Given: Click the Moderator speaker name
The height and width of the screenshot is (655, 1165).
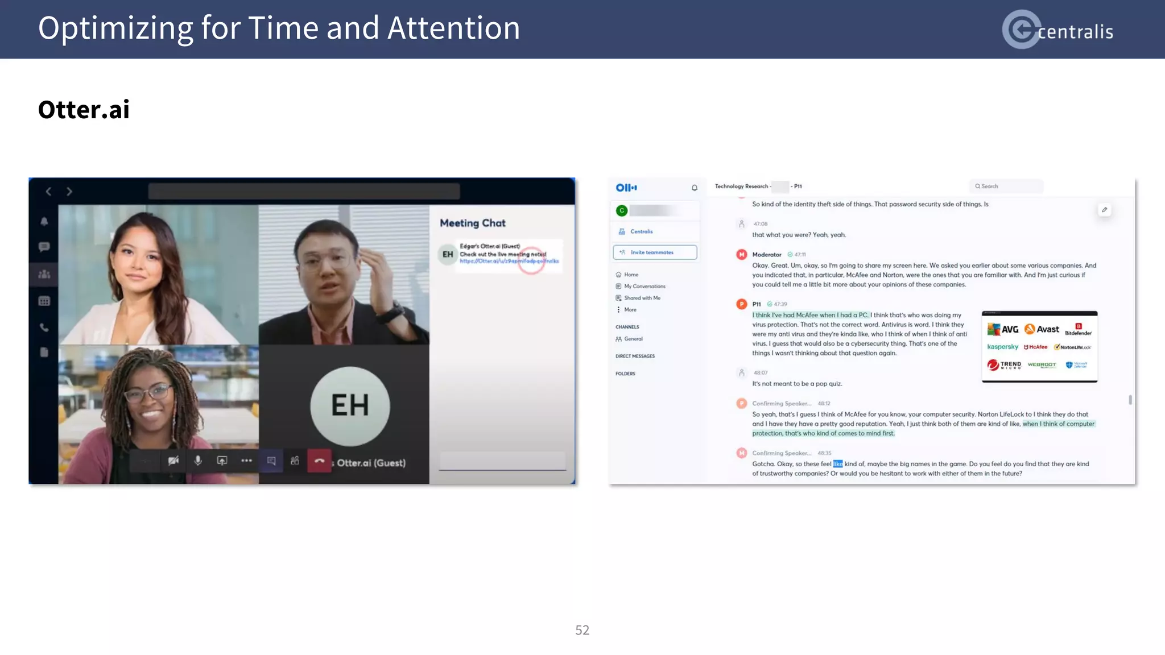Looking at the screenshot, I should 767,255.
